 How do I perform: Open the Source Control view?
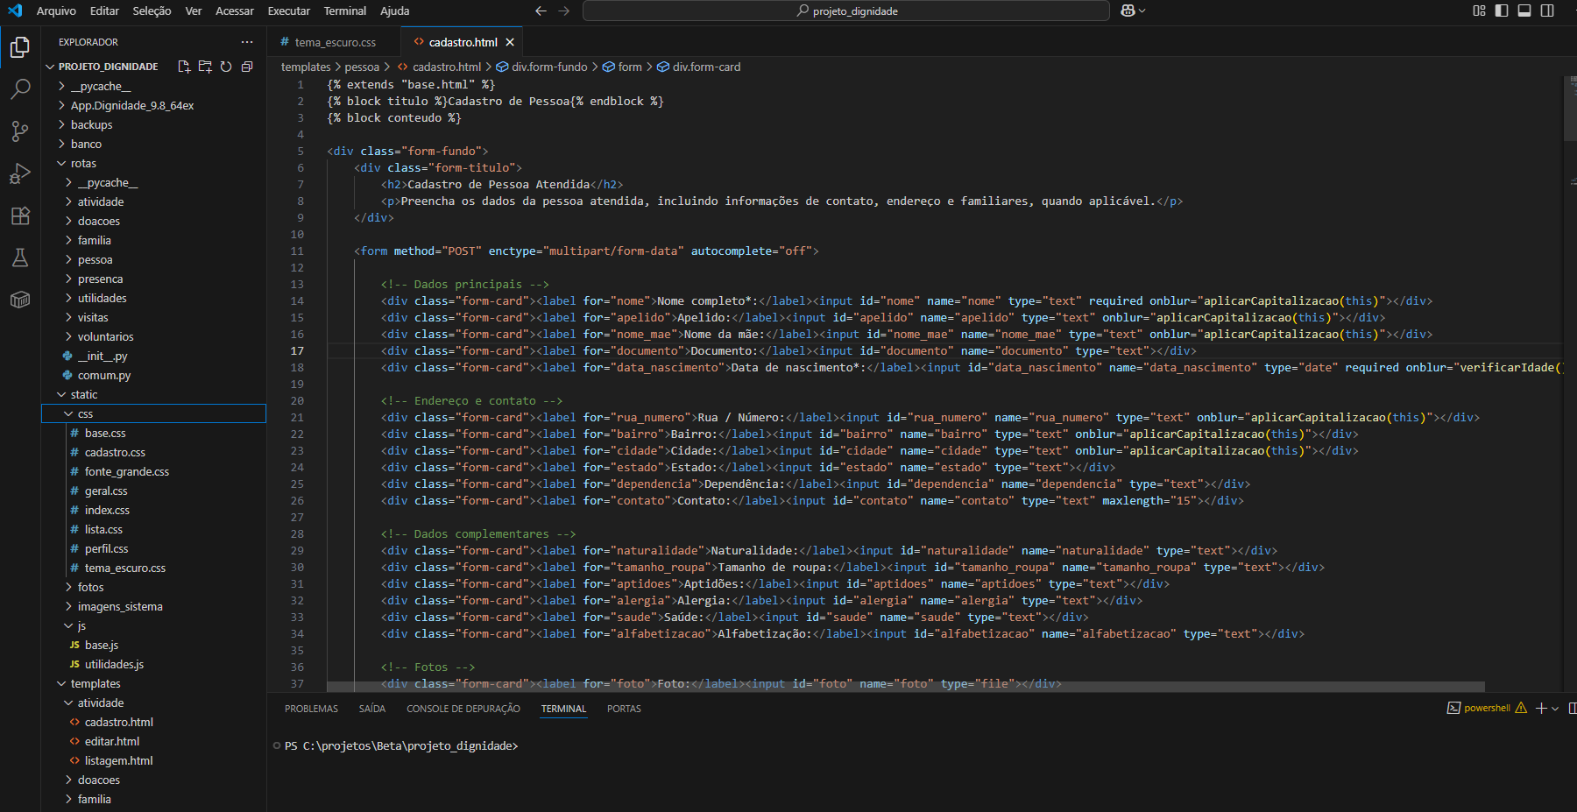click(x=20, y=131)
